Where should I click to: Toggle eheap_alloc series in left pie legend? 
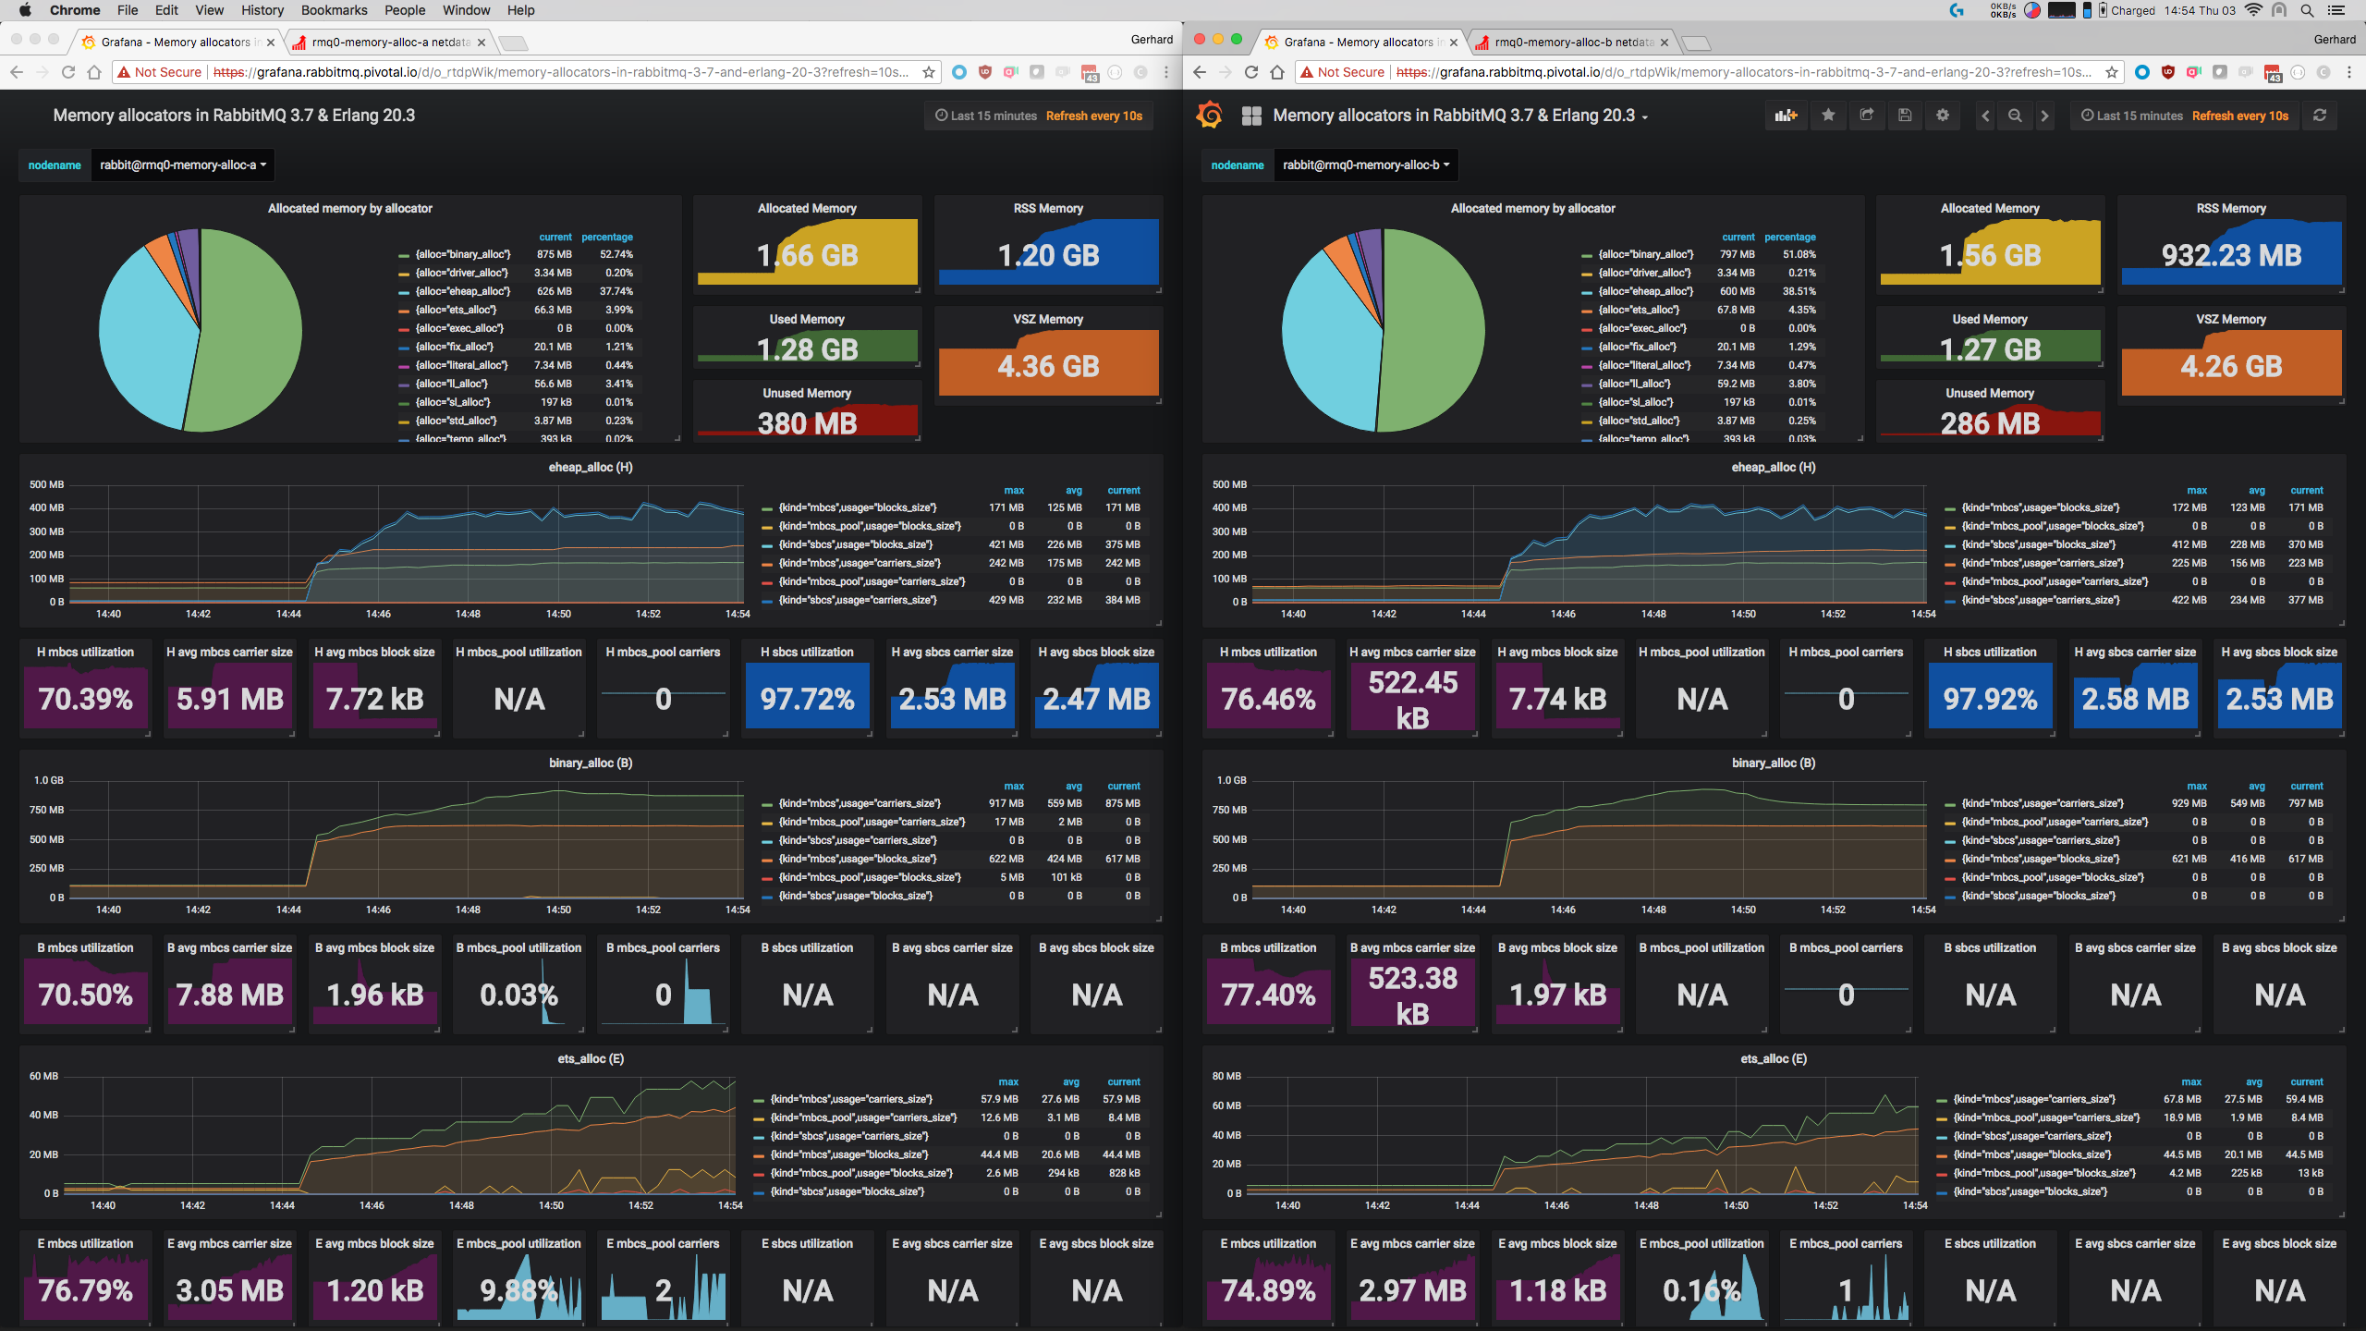pyautogui.click(x=463, y=291)
